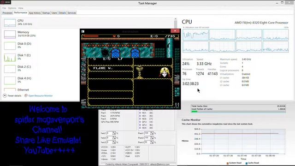Click the left-column Pwm1 field showing 0

111,133
